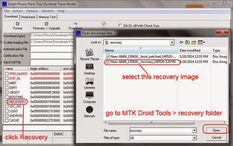Select the recovery_140520-124749 image file

141,62
